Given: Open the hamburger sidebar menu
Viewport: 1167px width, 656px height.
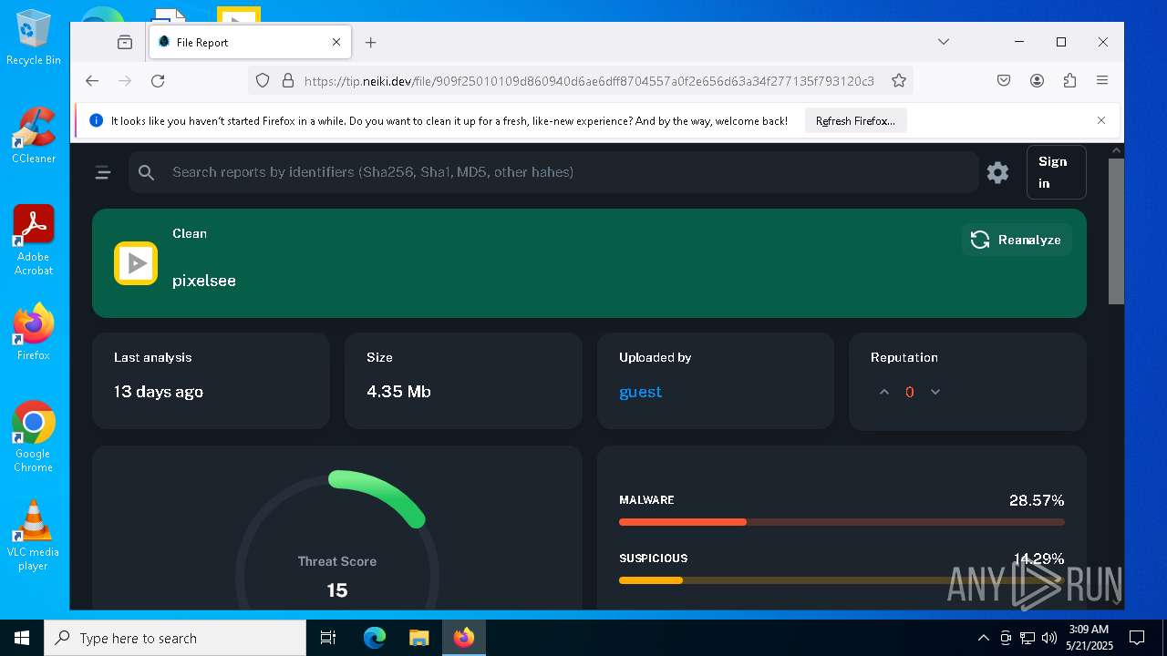Looking at the screenshot, I should coord(103,172).
